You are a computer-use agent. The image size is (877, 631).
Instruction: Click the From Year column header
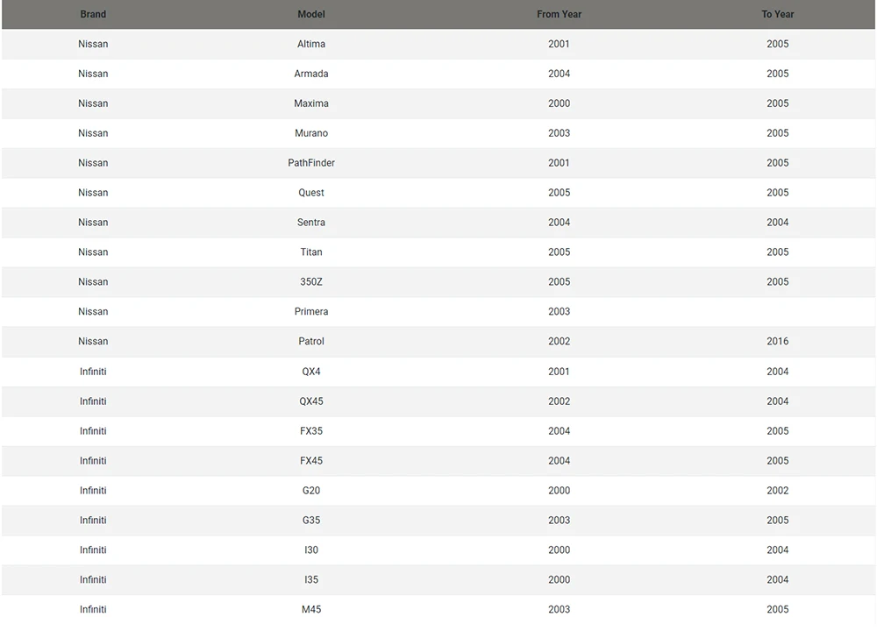point(559,14)
